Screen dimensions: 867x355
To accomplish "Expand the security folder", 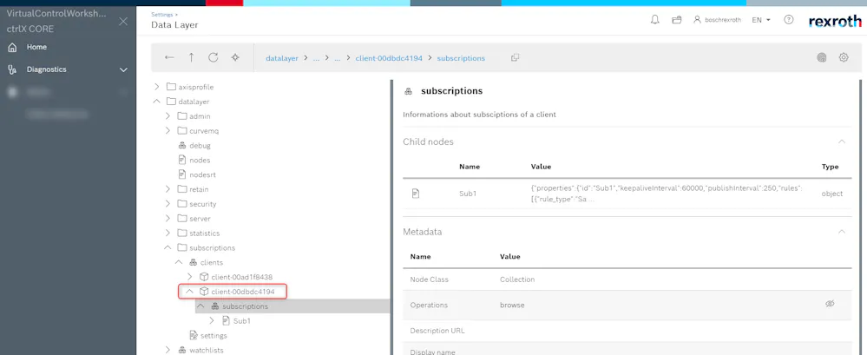I will click(167, 204).
